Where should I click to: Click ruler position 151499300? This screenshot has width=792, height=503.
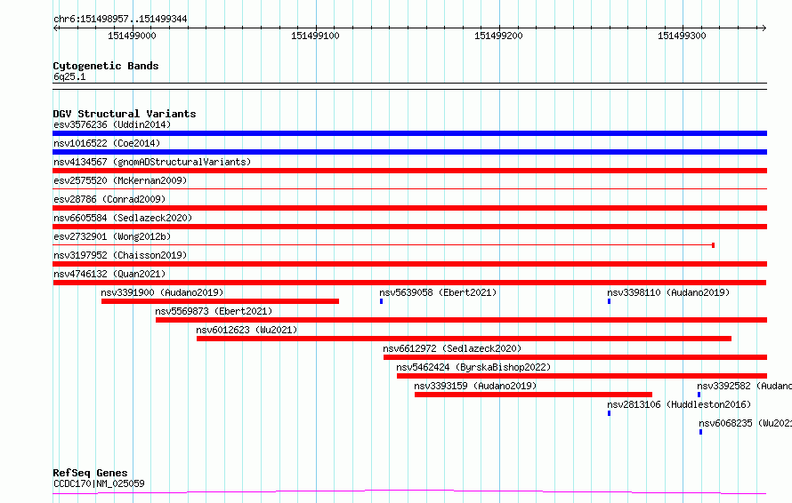(x=682, y=36)
